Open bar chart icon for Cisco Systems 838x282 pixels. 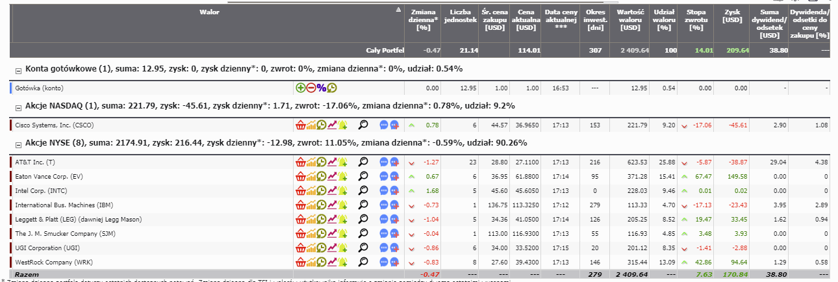[x=311, y=125]
